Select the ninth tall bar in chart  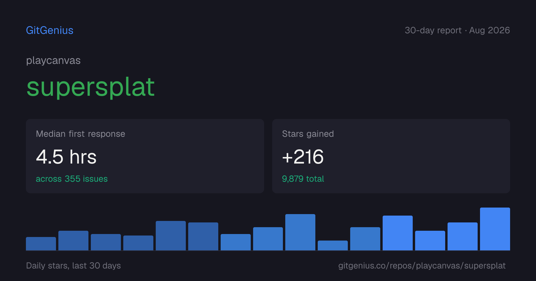point(300,232)
